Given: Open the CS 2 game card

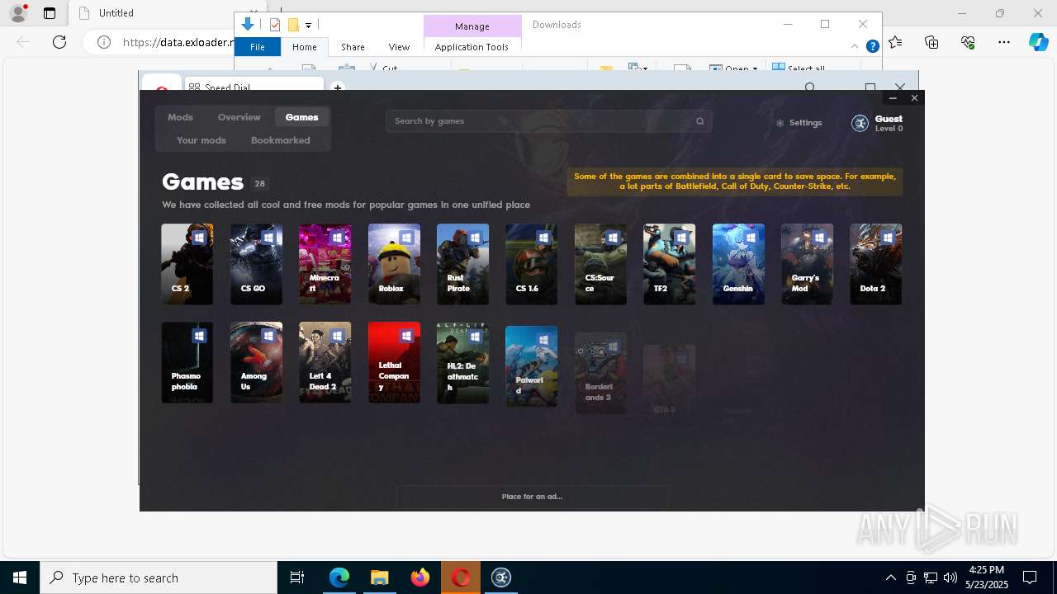Looking at the screenshot, I should point(187,264).
